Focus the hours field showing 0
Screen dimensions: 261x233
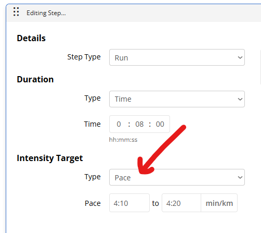pos(119,124)
